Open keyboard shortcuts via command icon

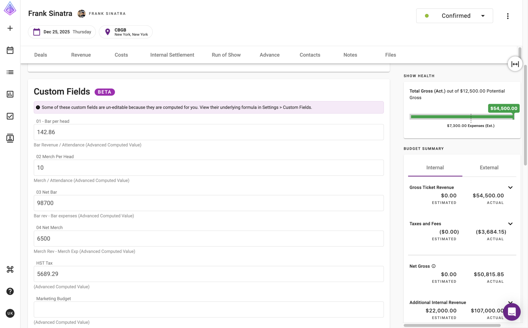tap(10, 270)
